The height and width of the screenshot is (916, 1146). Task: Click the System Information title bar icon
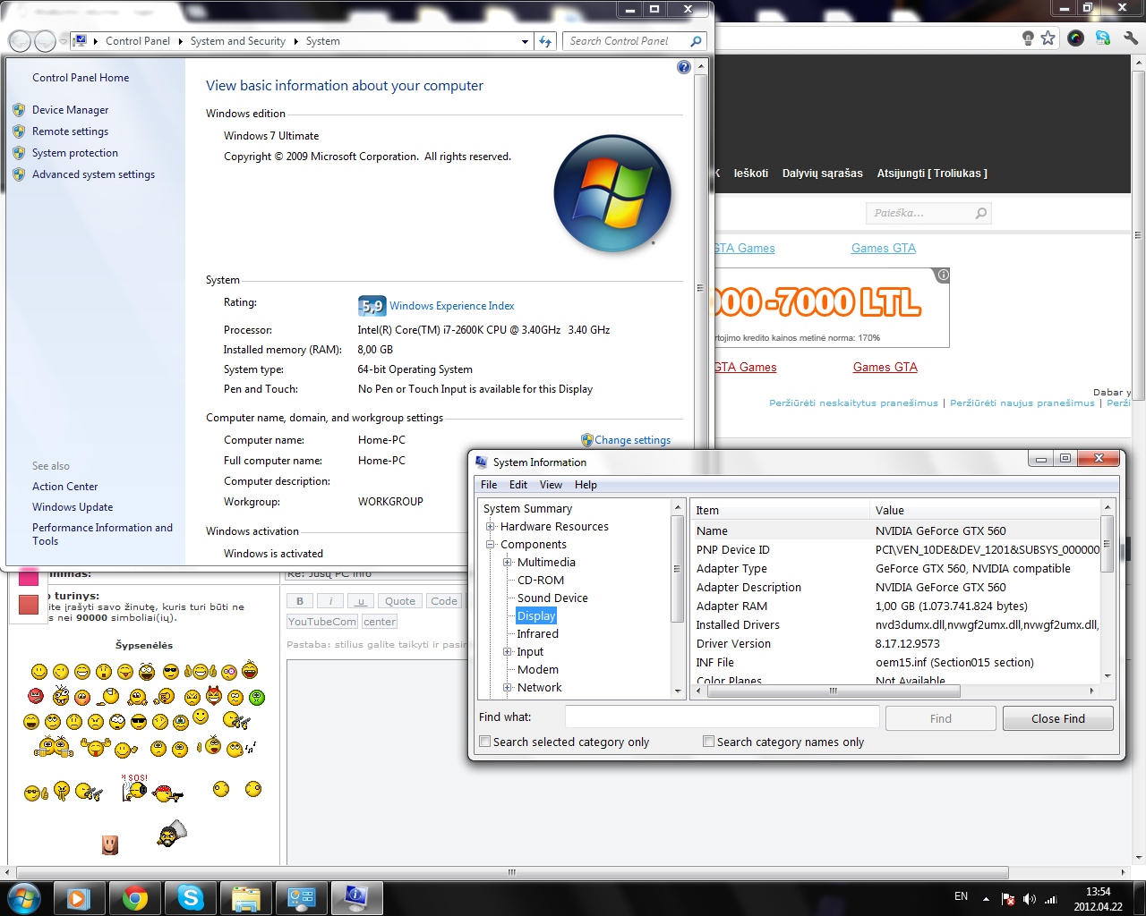click(482, 462)
